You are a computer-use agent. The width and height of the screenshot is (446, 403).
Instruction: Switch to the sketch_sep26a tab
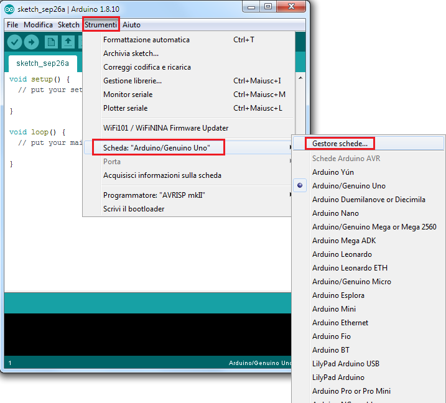pos(43,63)
